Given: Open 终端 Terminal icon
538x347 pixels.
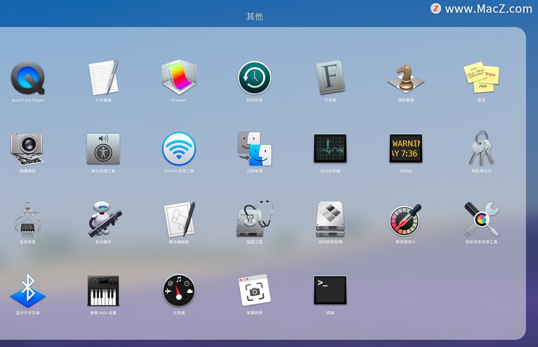Looking at the screenshot, I should tap(330, 291).
